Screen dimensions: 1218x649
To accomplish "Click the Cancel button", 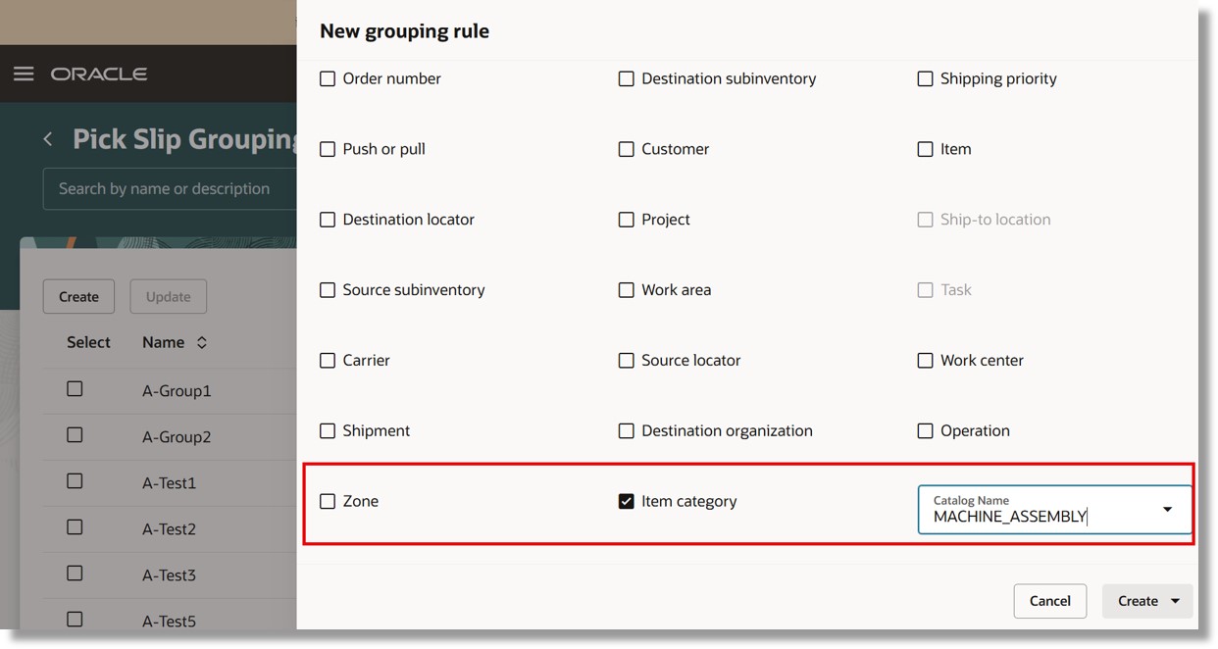I will (1049, 601).
